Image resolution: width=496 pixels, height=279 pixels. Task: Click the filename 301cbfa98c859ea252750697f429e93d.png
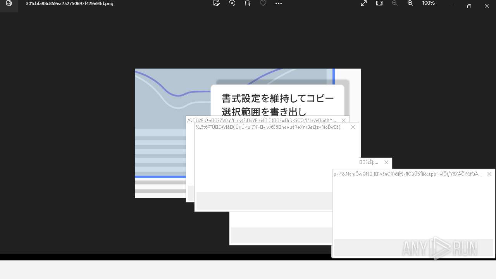70,3
